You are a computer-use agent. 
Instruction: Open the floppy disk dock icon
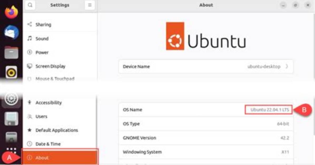[x=11, y=119]
